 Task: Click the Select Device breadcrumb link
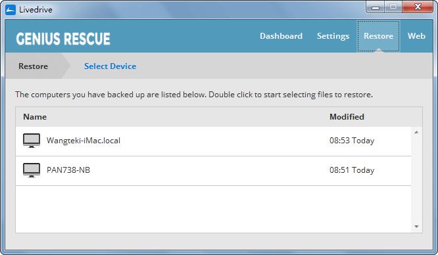110,66
